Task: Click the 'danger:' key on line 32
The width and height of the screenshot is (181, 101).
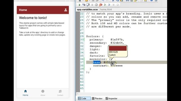Action: coord(96,46)
